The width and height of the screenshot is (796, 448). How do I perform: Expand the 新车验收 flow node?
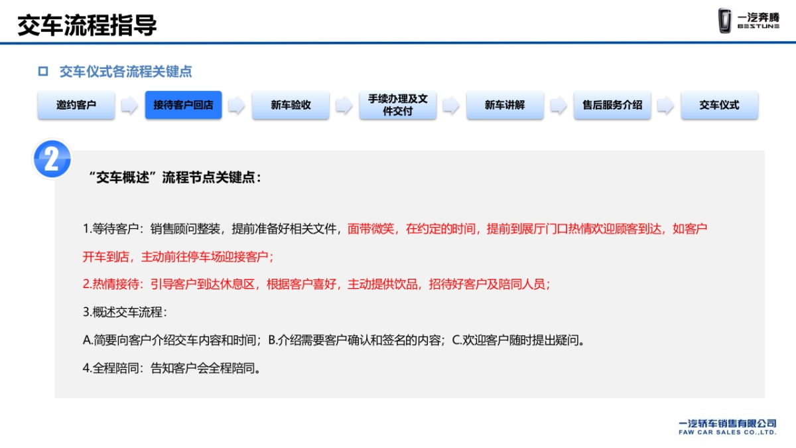click(291, 106)
